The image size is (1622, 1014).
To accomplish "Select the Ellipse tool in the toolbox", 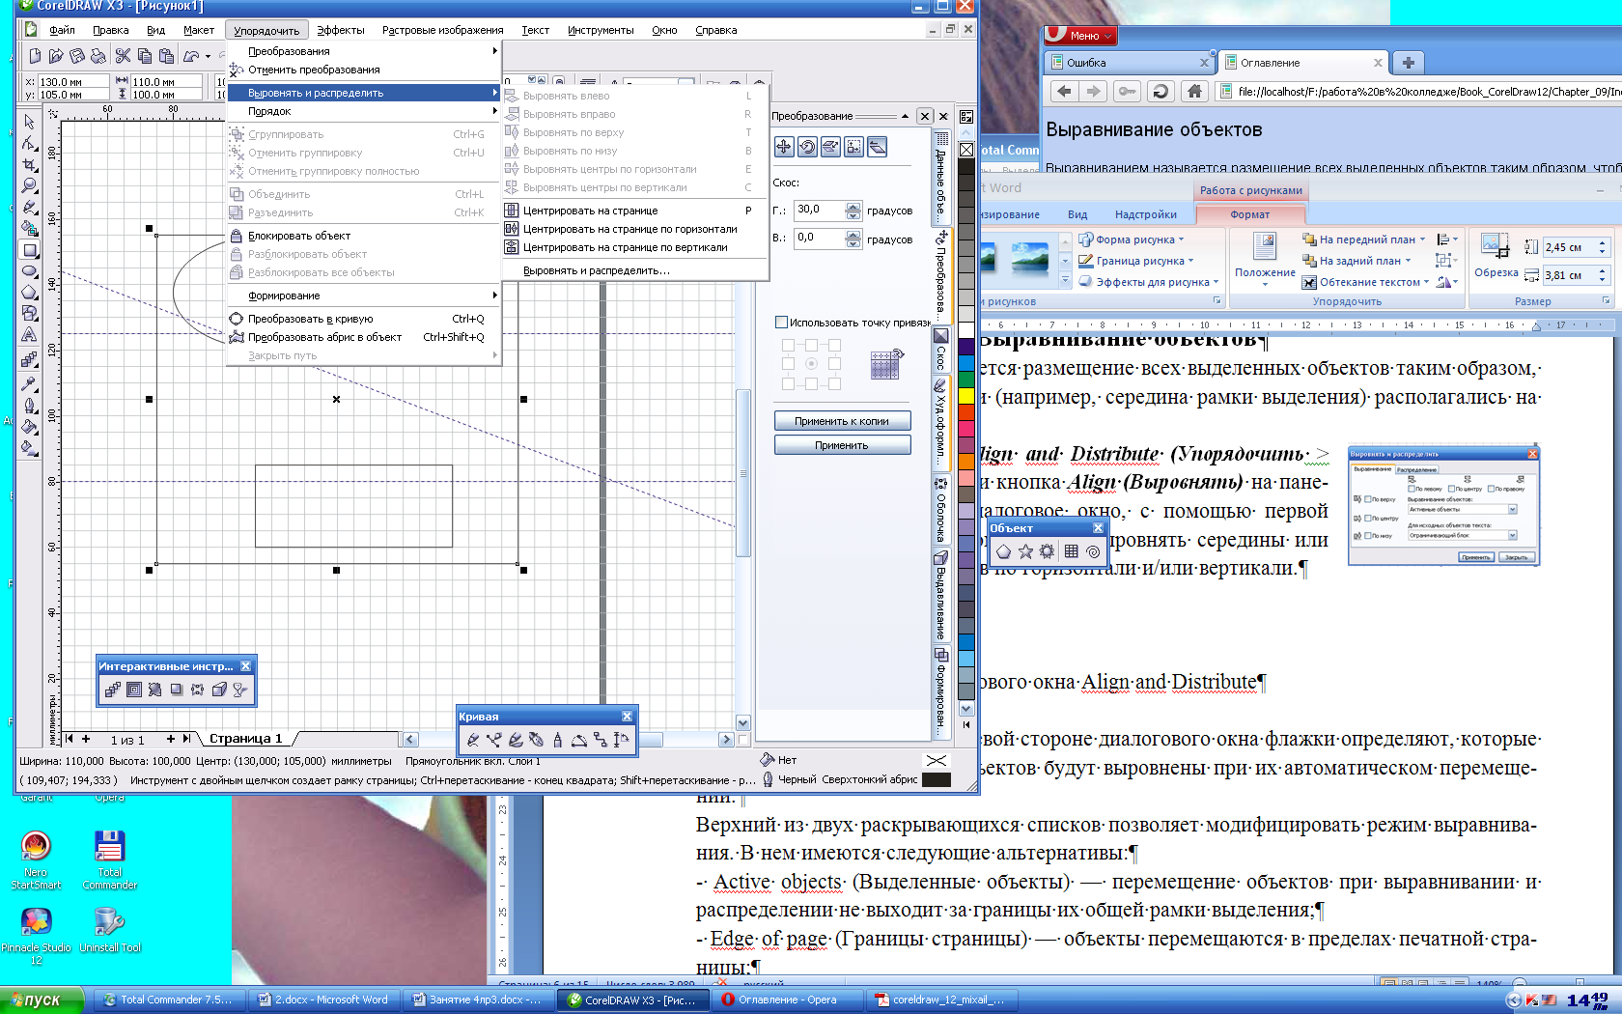I will click(x=29, y=271).
